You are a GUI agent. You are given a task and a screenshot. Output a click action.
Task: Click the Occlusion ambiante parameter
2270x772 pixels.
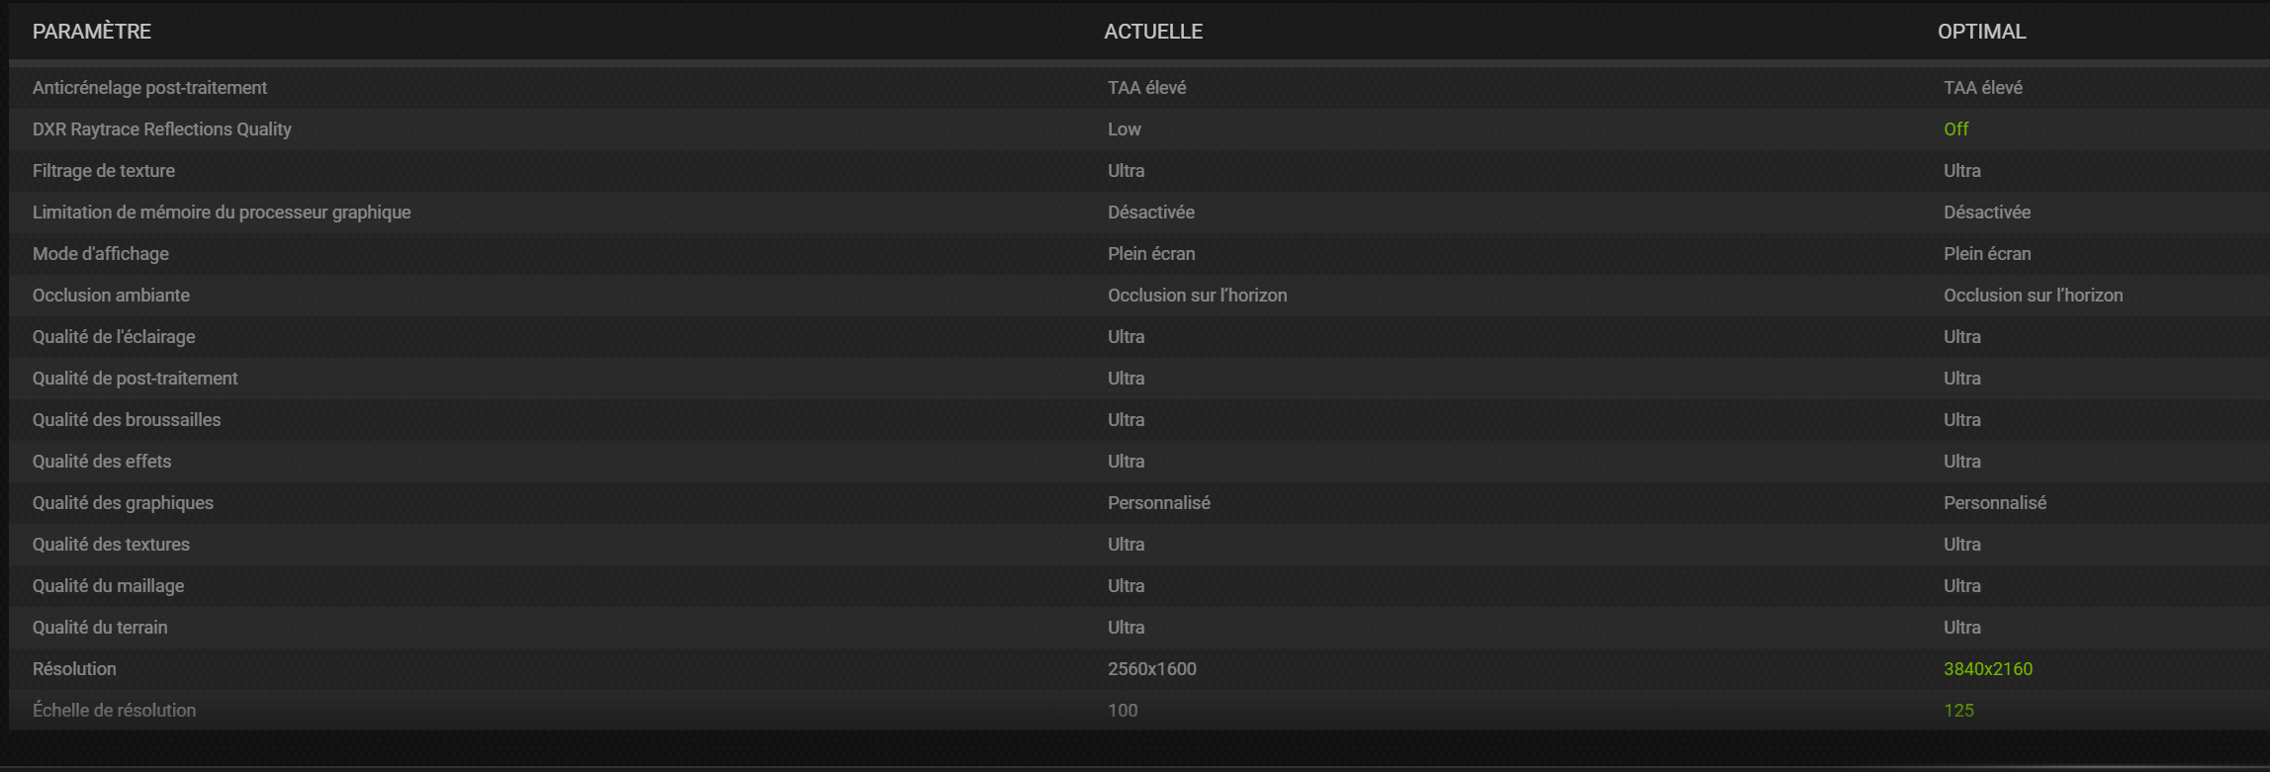pos(111,296)
